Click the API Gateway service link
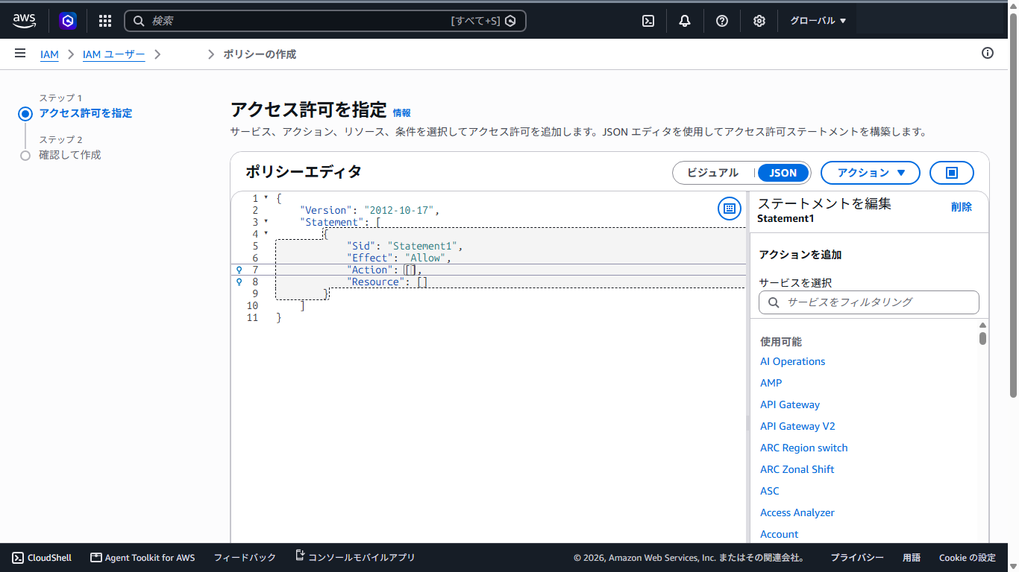The image size is (1019, 572). point(790,404)
